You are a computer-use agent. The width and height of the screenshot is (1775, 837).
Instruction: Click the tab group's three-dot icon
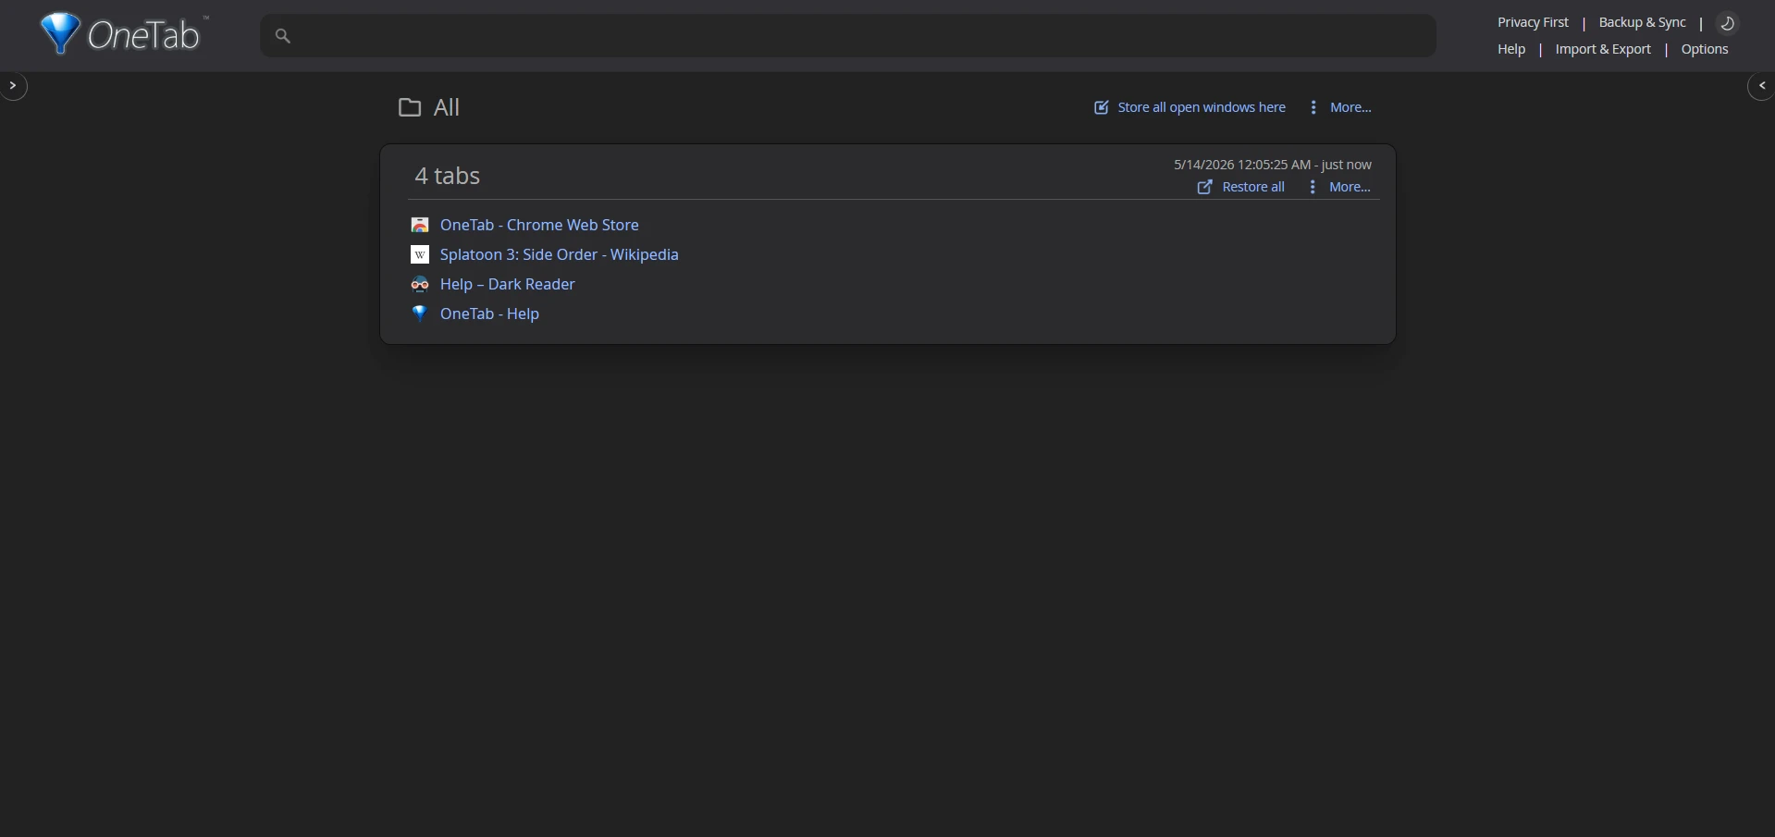[x=1313, y=187]
